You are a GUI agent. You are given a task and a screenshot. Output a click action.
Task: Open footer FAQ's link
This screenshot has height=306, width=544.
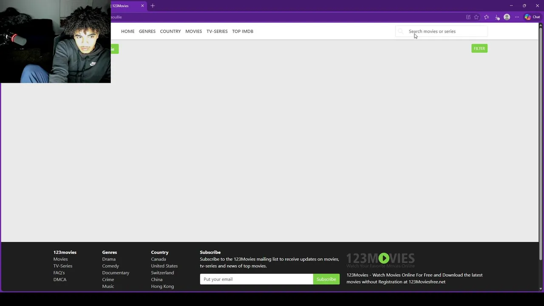(x=59, y=273)
